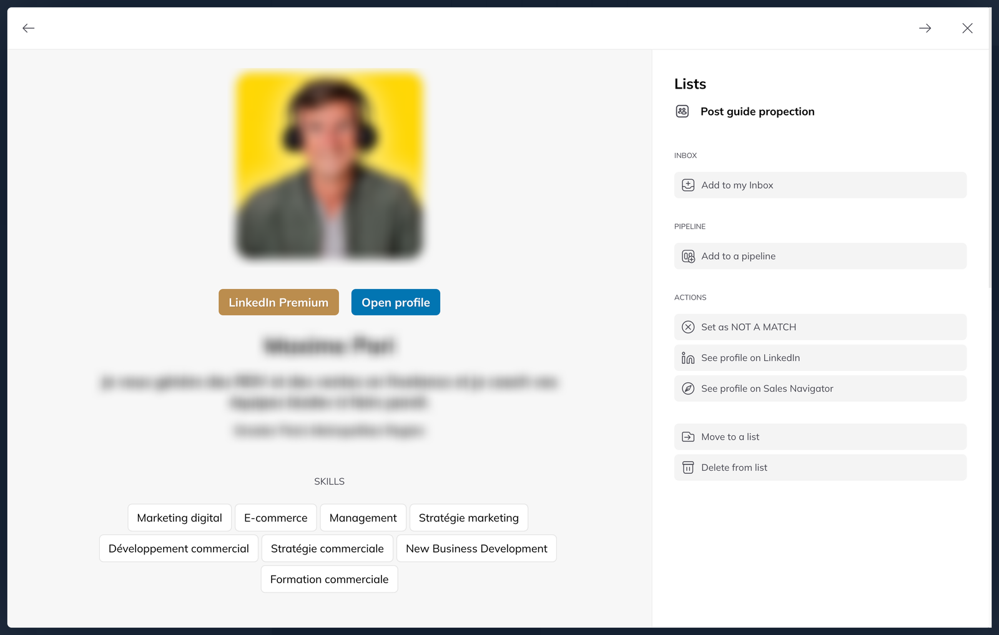Select the Stratégie commerciale skill tag
The height and width of the screenshot is (635, 999).
tap(327, 548)
